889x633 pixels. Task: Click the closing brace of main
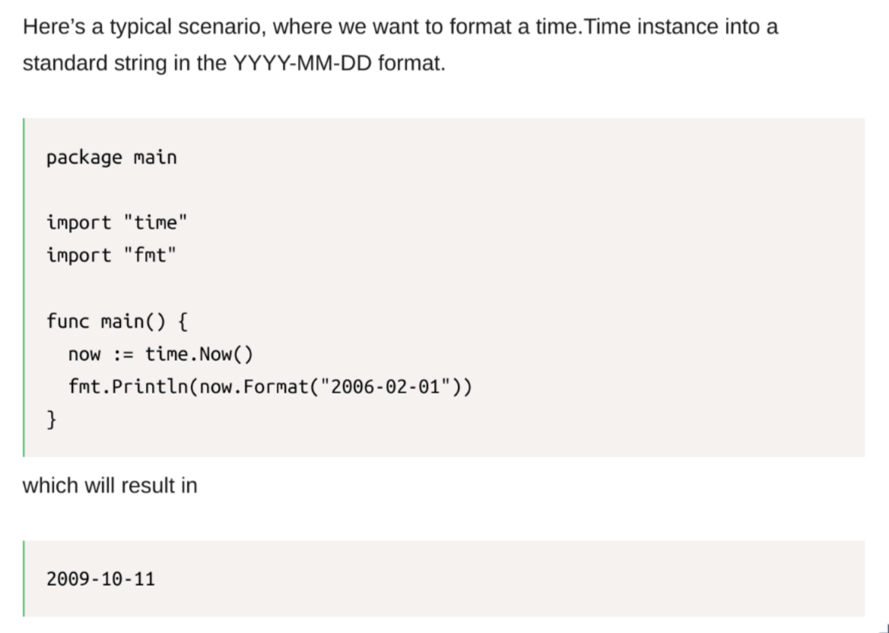[x=52, y=419]
